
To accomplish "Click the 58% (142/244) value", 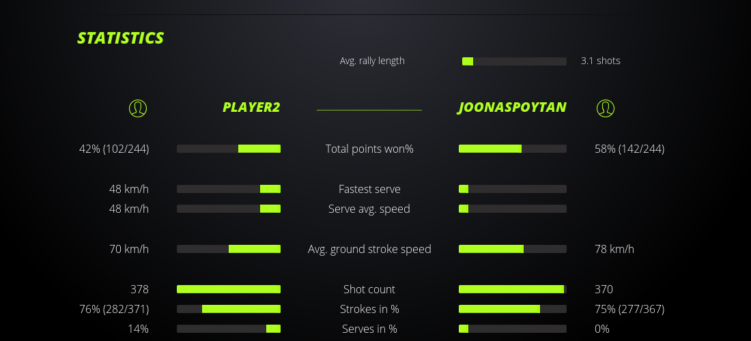I will click(x=629, y=149).
